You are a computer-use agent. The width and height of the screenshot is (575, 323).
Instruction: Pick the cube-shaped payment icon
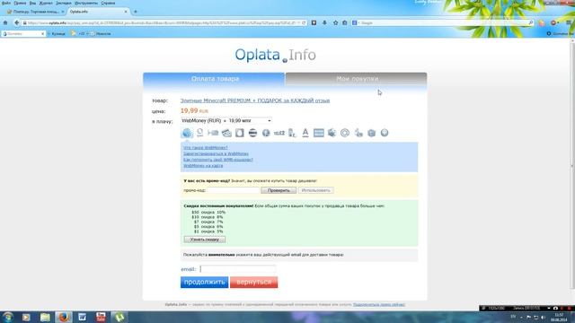click(332, 133)
